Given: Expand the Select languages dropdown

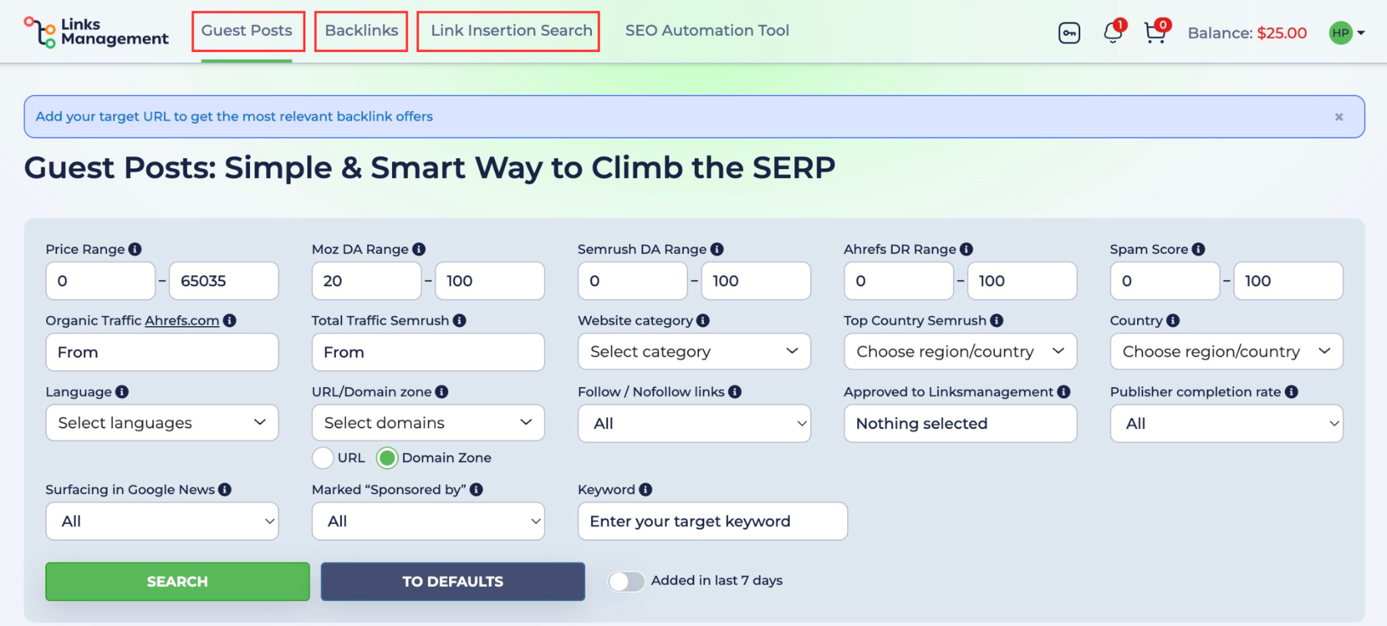Looking at the screenshot, I should coord(162,423).
